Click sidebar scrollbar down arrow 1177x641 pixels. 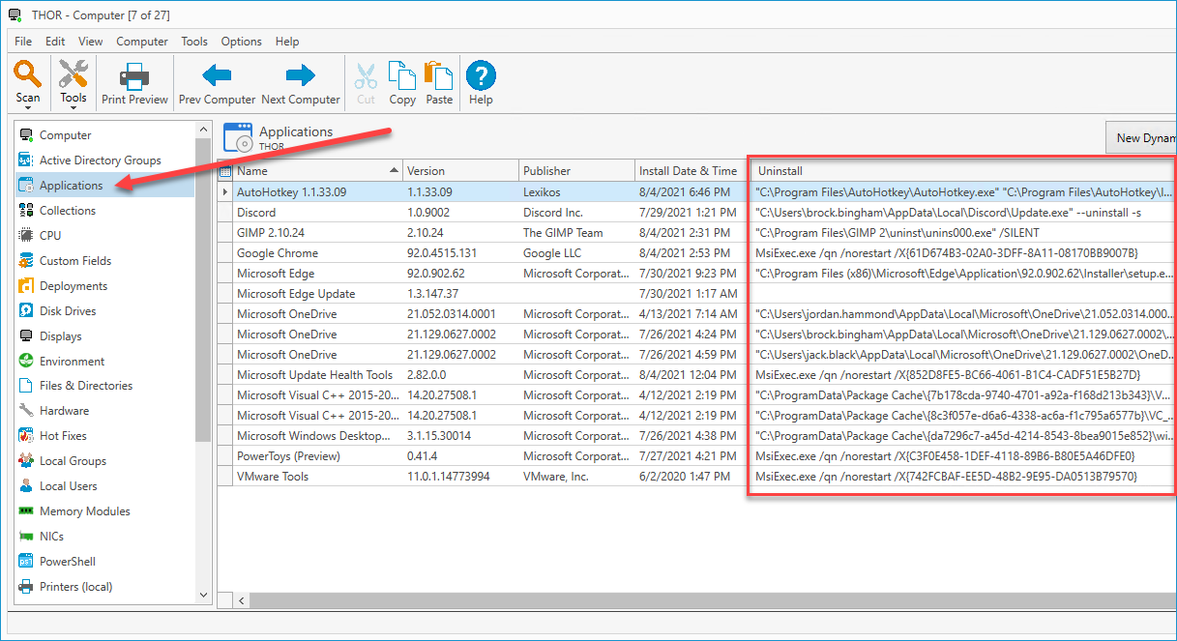(x=203, y=595)
